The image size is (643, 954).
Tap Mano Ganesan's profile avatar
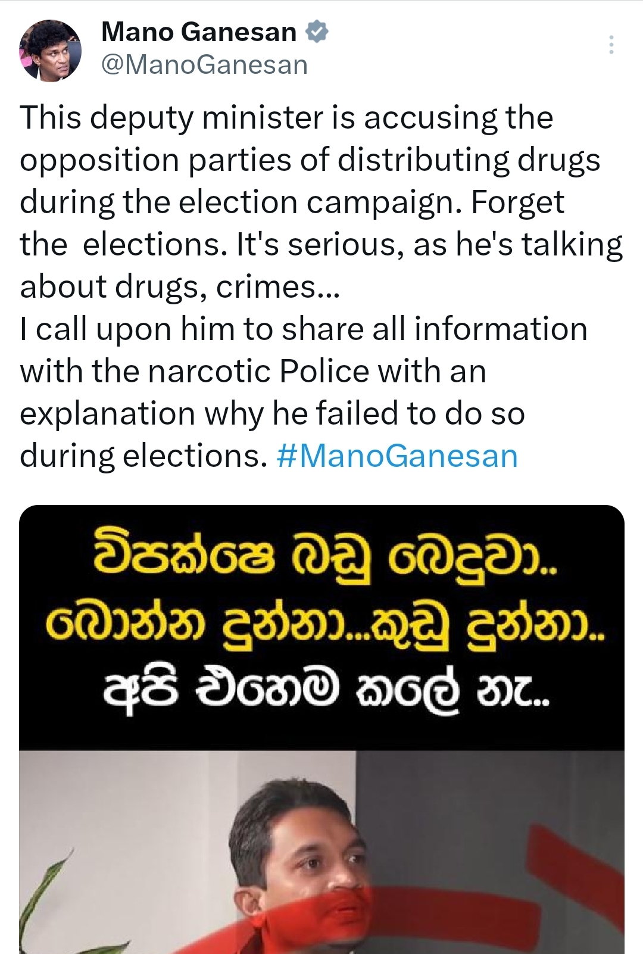pyautogui.click(x=50, y=51)
